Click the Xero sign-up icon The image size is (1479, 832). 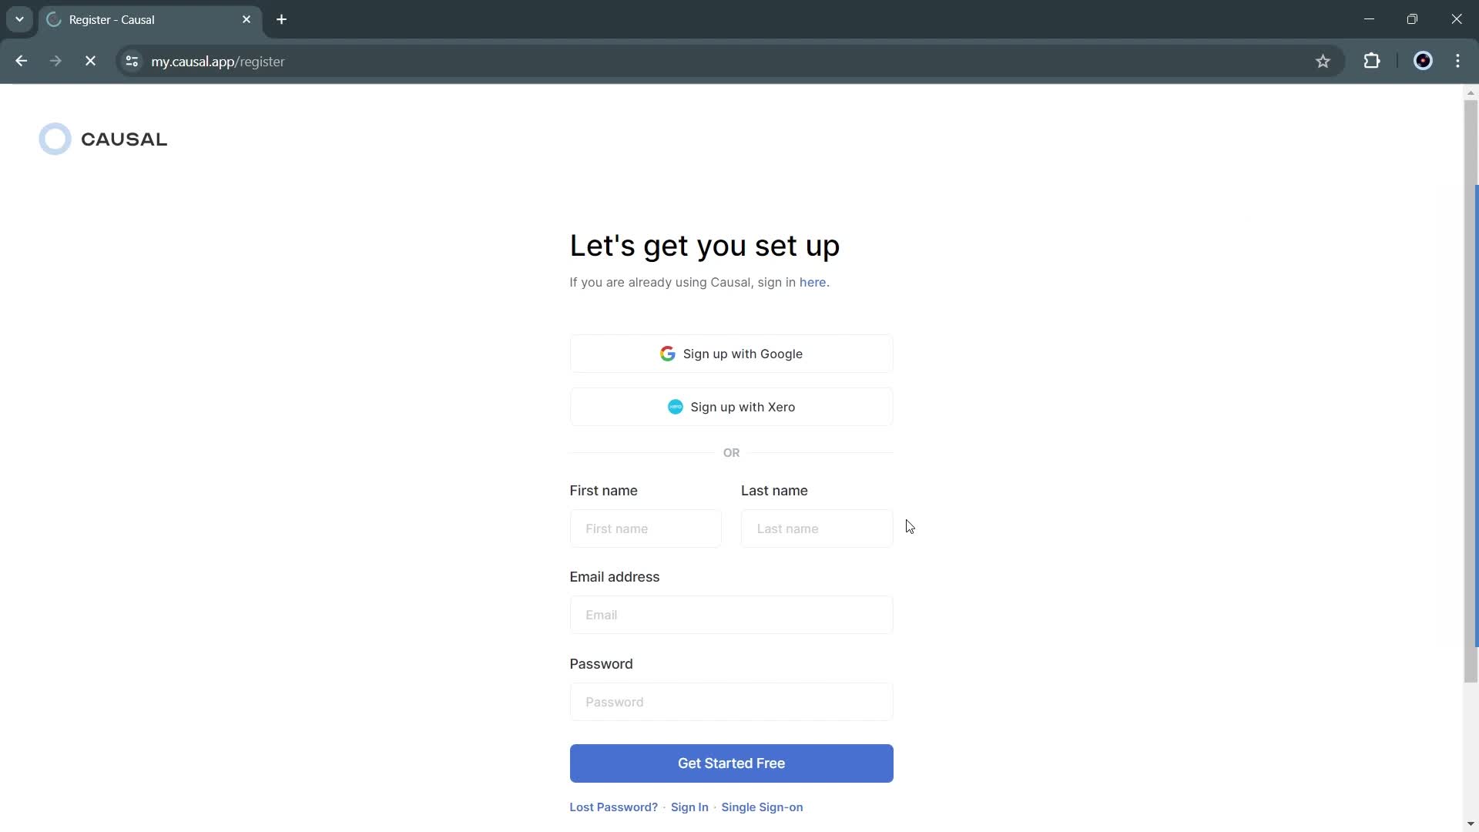675,406
